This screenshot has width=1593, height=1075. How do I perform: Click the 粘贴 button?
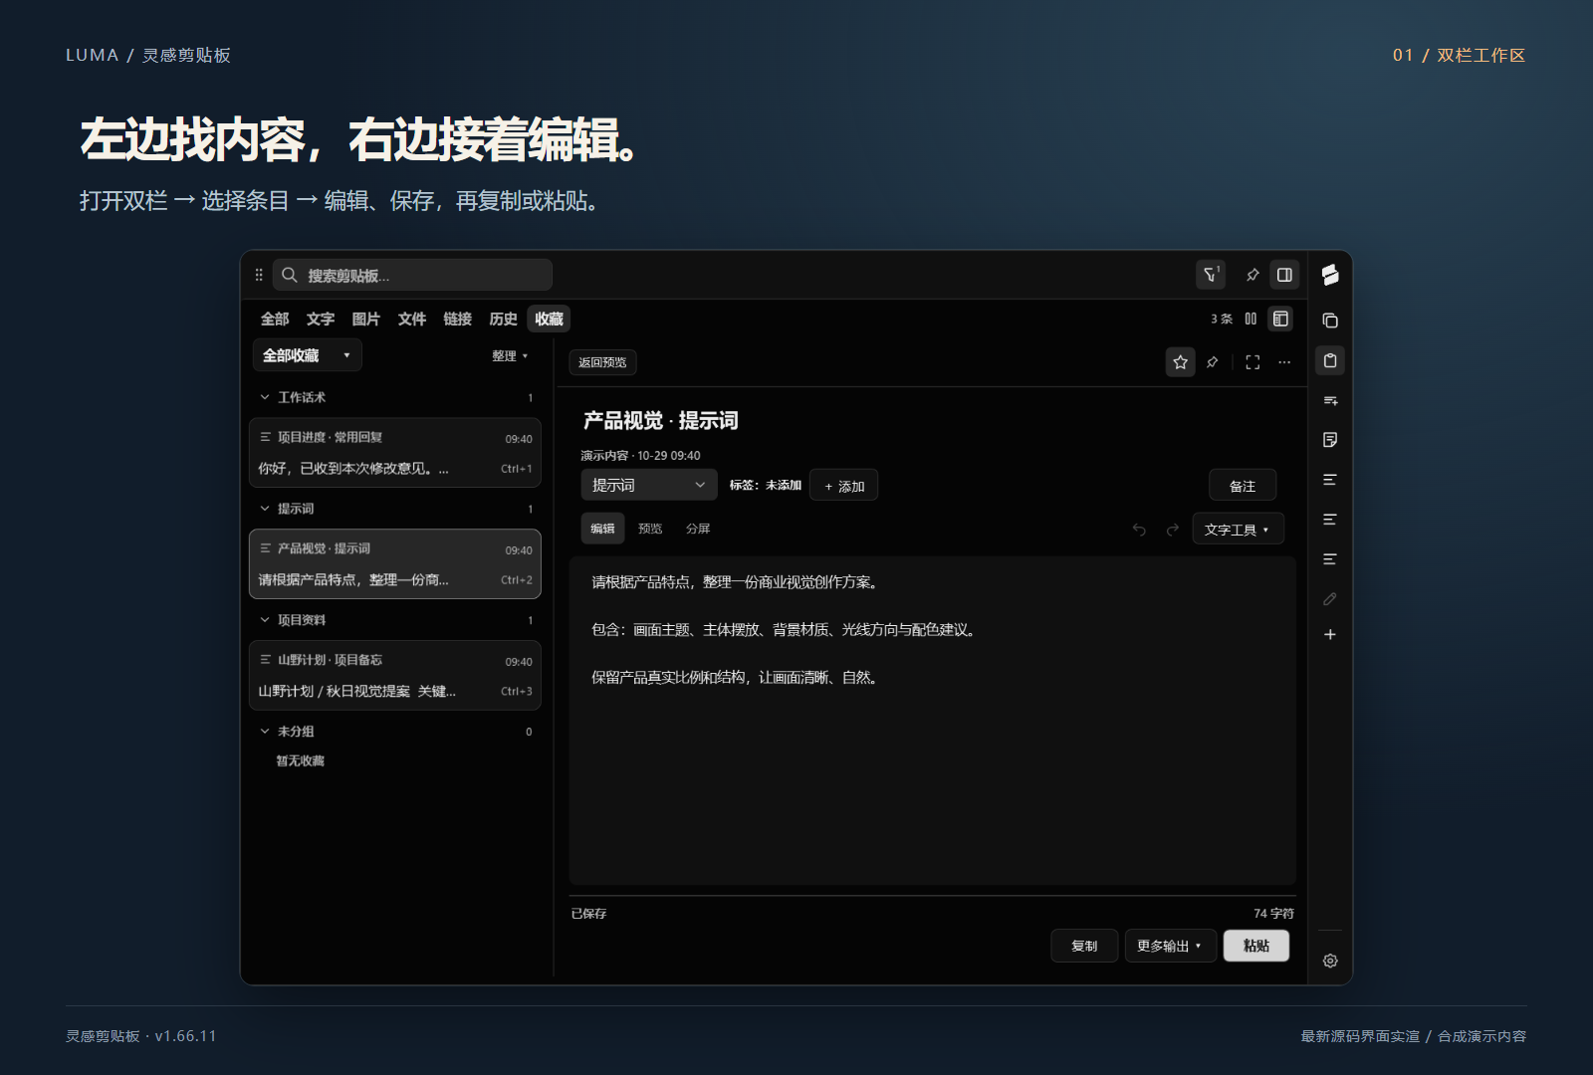coord(1256,946)
